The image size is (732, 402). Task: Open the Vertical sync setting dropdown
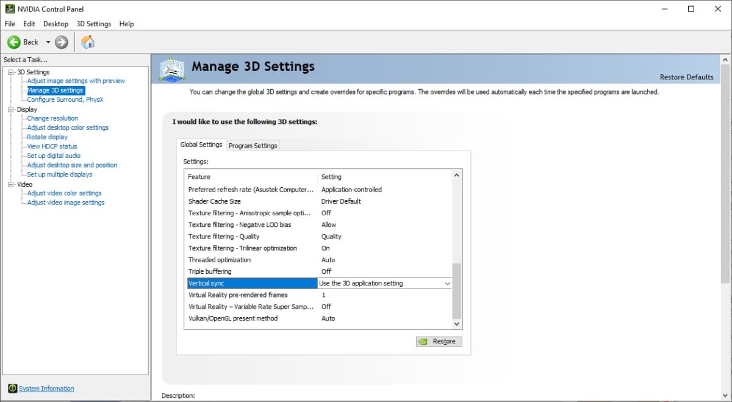[447, 284]
